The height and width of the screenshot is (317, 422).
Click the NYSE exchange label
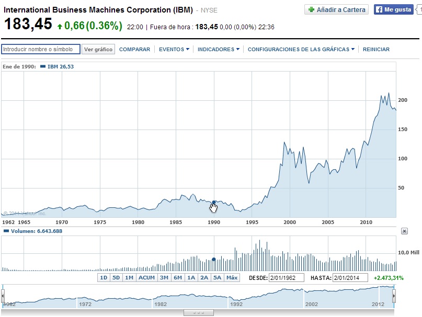(x=209, y=10)
